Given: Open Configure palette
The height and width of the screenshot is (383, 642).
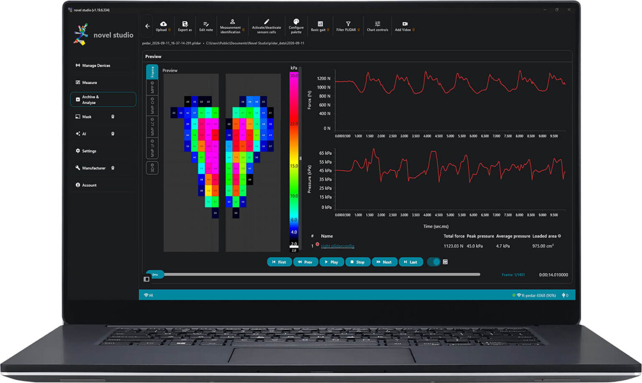Looking at the screenshot, I should (x=296, y=26).
